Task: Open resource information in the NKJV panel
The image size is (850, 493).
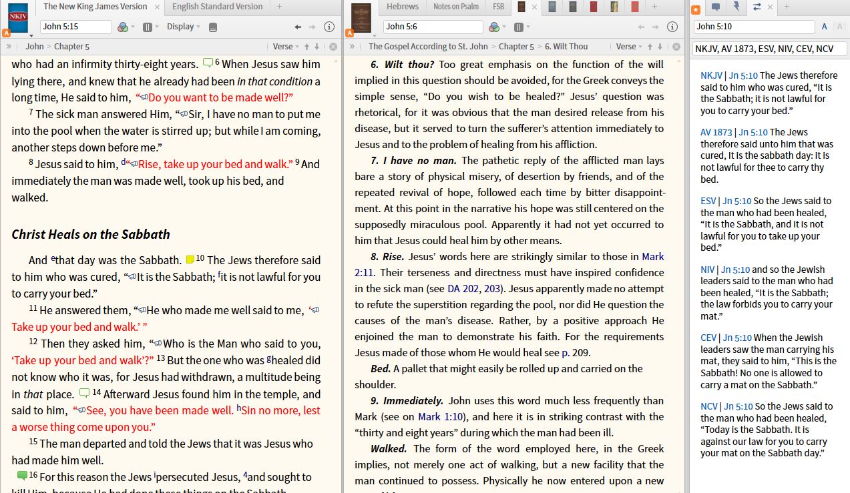Action: tap(329, 27)
